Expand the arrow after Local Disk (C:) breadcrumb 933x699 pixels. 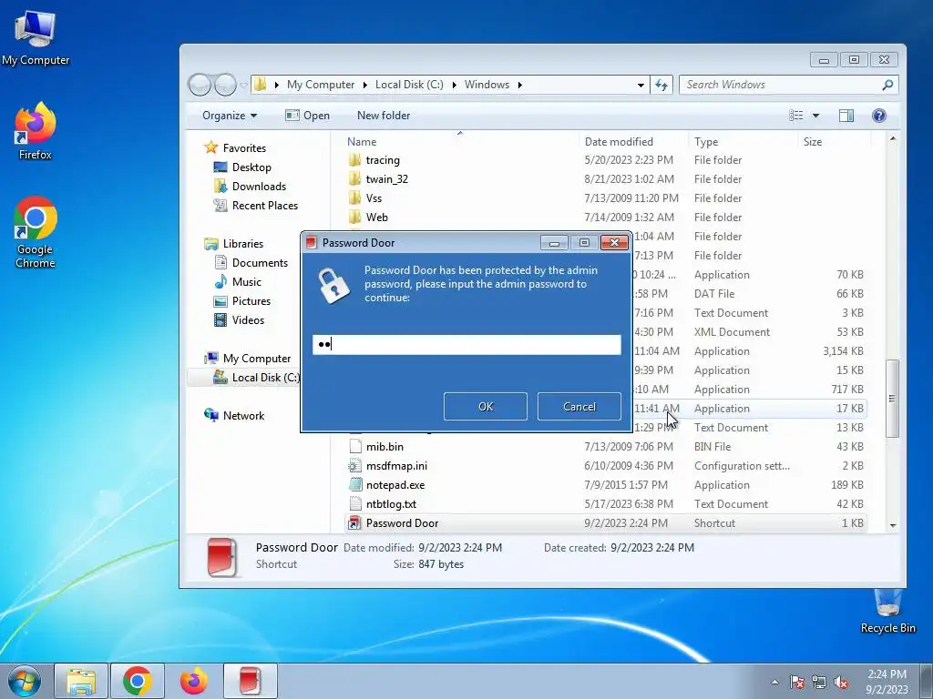[x=454, y=85]
